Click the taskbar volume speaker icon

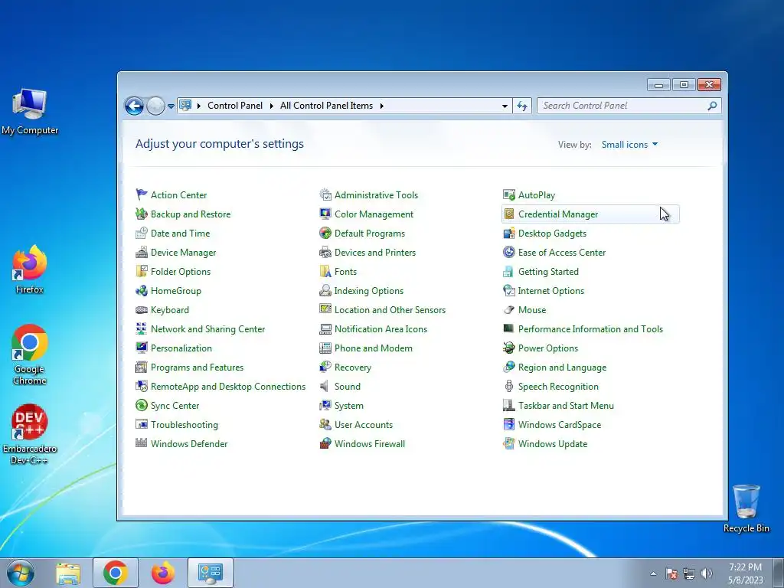coord(707,573)
